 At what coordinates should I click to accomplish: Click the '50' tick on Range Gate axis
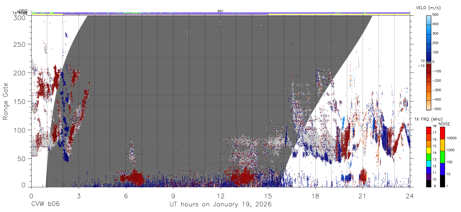point(21,159)
